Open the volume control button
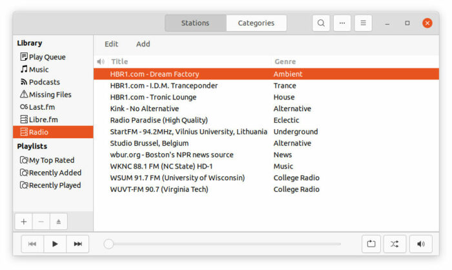 point(421,244)
